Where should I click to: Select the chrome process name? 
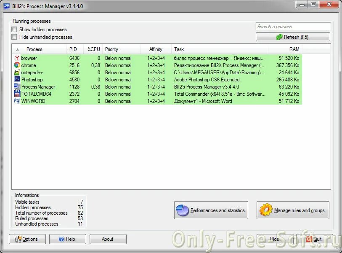29,65
